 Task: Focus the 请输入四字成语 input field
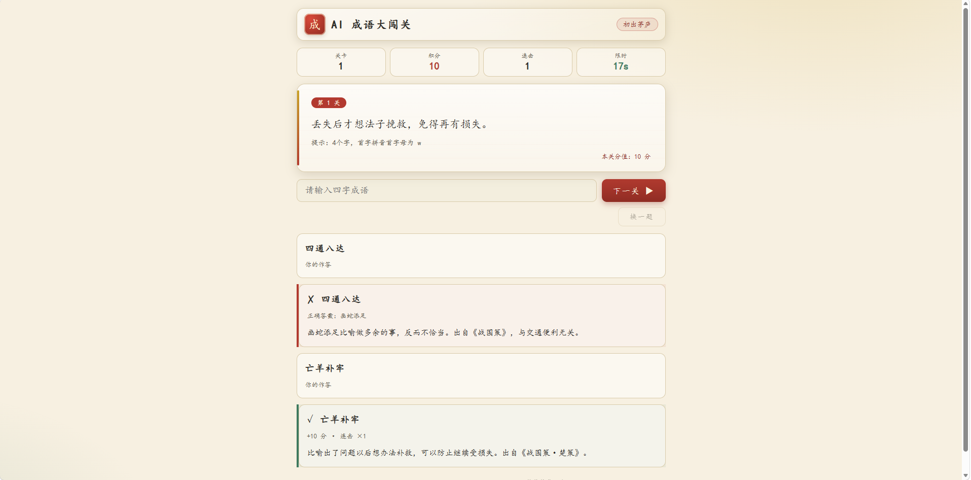[x=446, y=190]
